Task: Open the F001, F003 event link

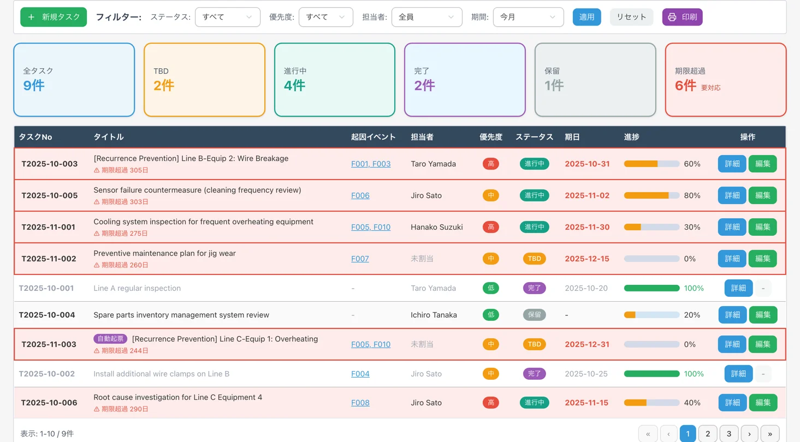Action: 371,164
